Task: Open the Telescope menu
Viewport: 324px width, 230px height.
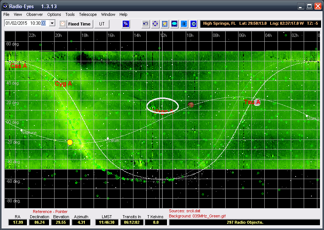Action: 88,14
